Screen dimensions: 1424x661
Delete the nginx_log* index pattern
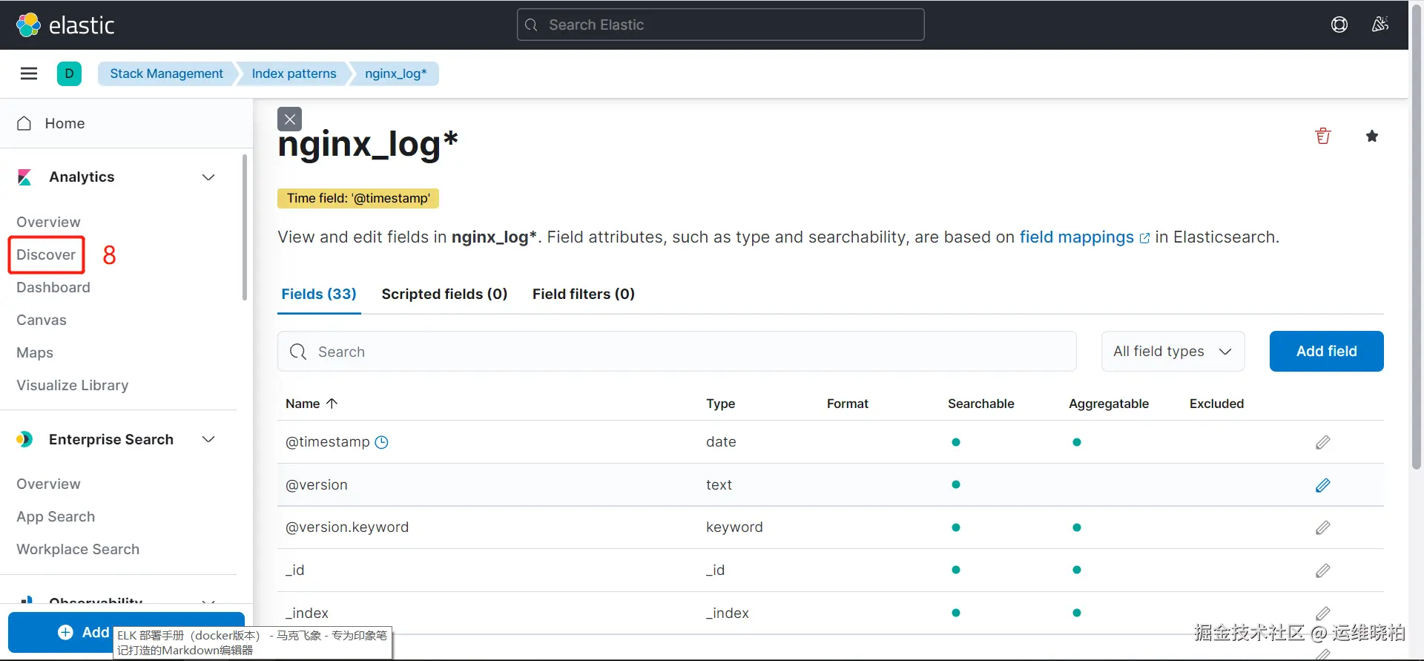(x=1322, y=136)
